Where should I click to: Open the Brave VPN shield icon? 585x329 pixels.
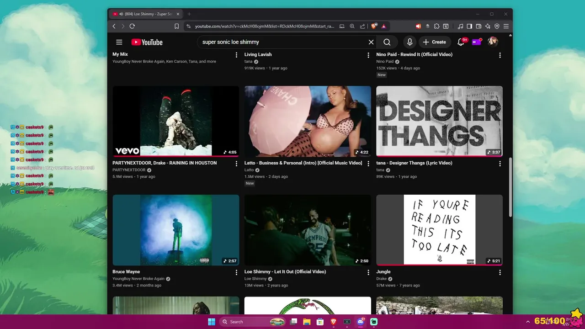[497, 27]
